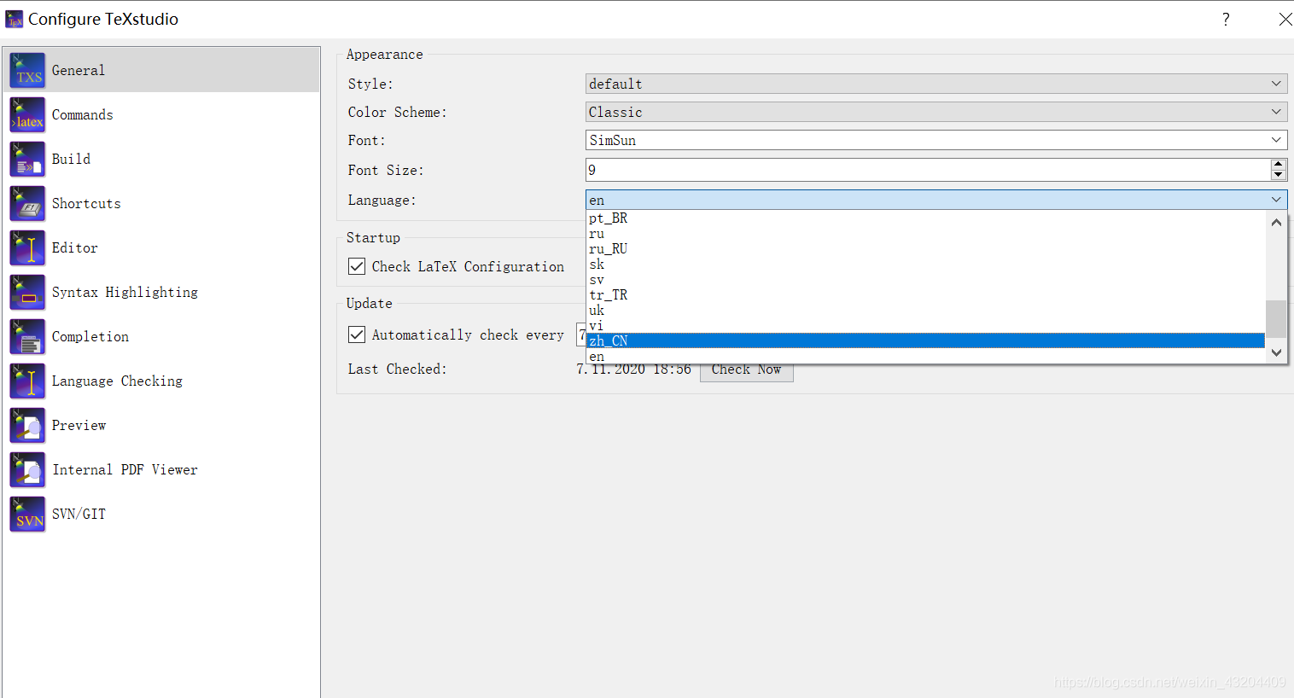Decrease font size with down stepper
The height and width of the screenshot is (698, 1294).
coord(1278,175)
